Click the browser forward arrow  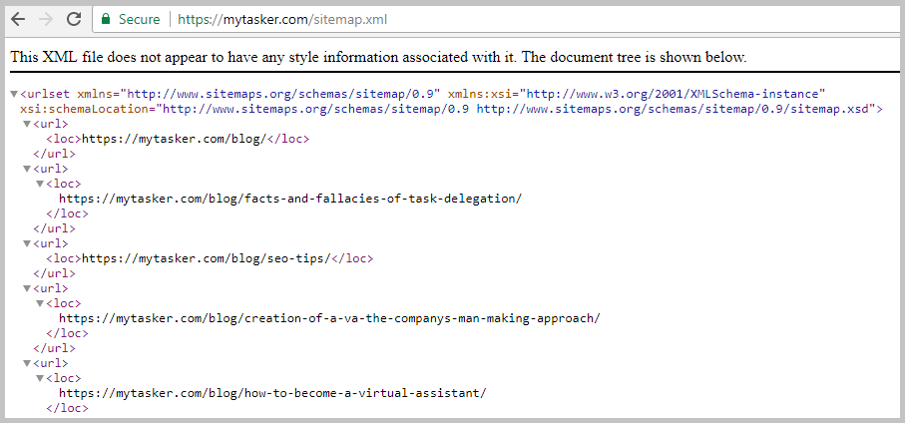coord(46,19)
